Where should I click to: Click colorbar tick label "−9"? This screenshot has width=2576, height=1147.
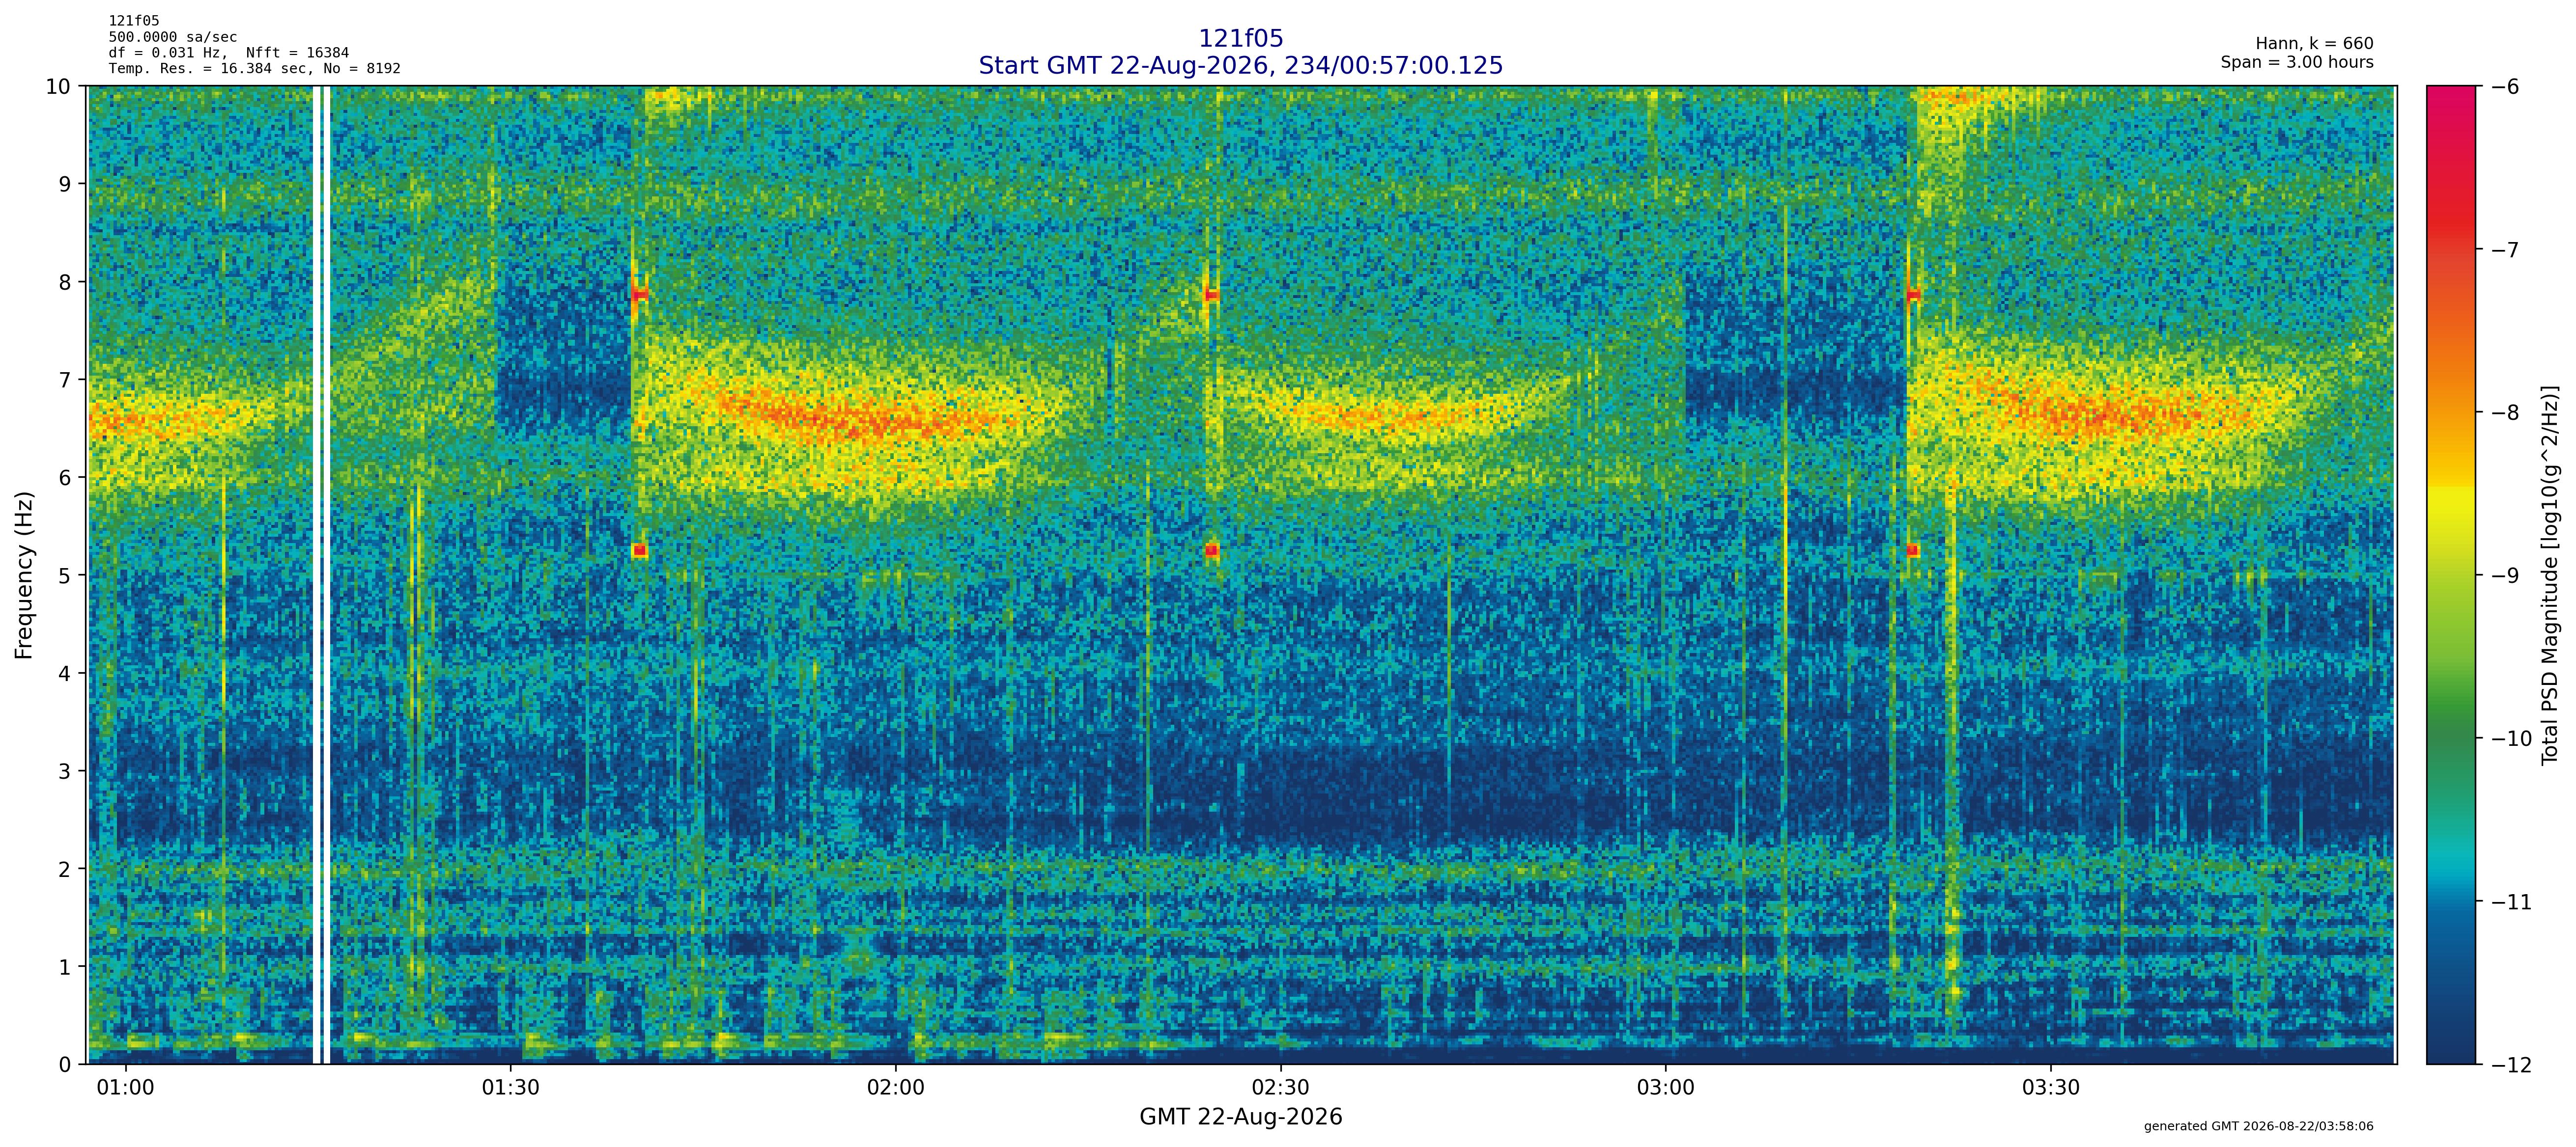(2504, 575)
